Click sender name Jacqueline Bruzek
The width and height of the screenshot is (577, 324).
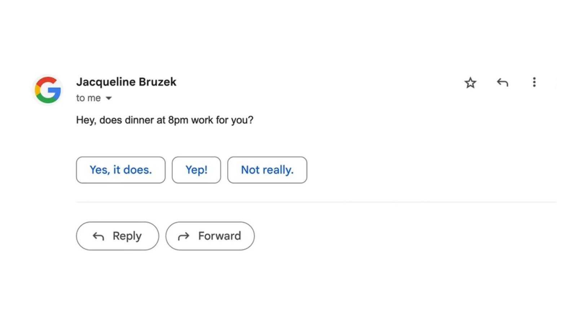tap(126, 82)
